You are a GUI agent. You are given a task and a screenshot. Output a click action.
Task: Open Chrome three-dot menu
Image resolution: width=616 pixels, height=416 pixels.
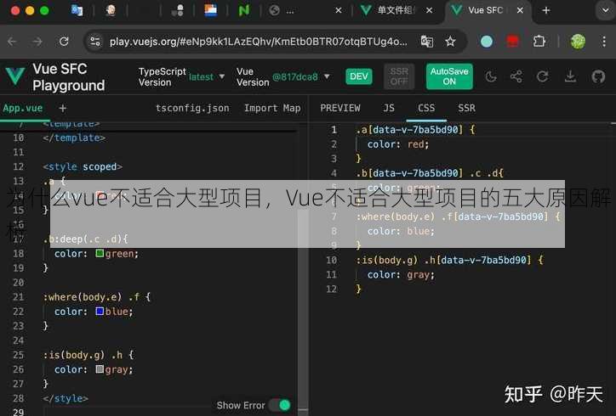604,41
